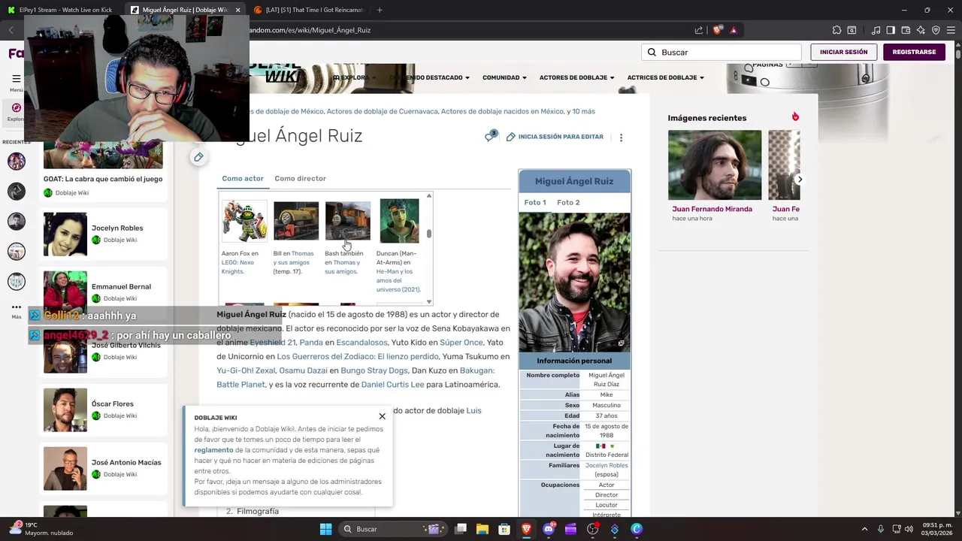This screenshot has width=962, height=541.
Task: Toggle the browser sidebar panel icon
Action: click(x=891, y=30)
